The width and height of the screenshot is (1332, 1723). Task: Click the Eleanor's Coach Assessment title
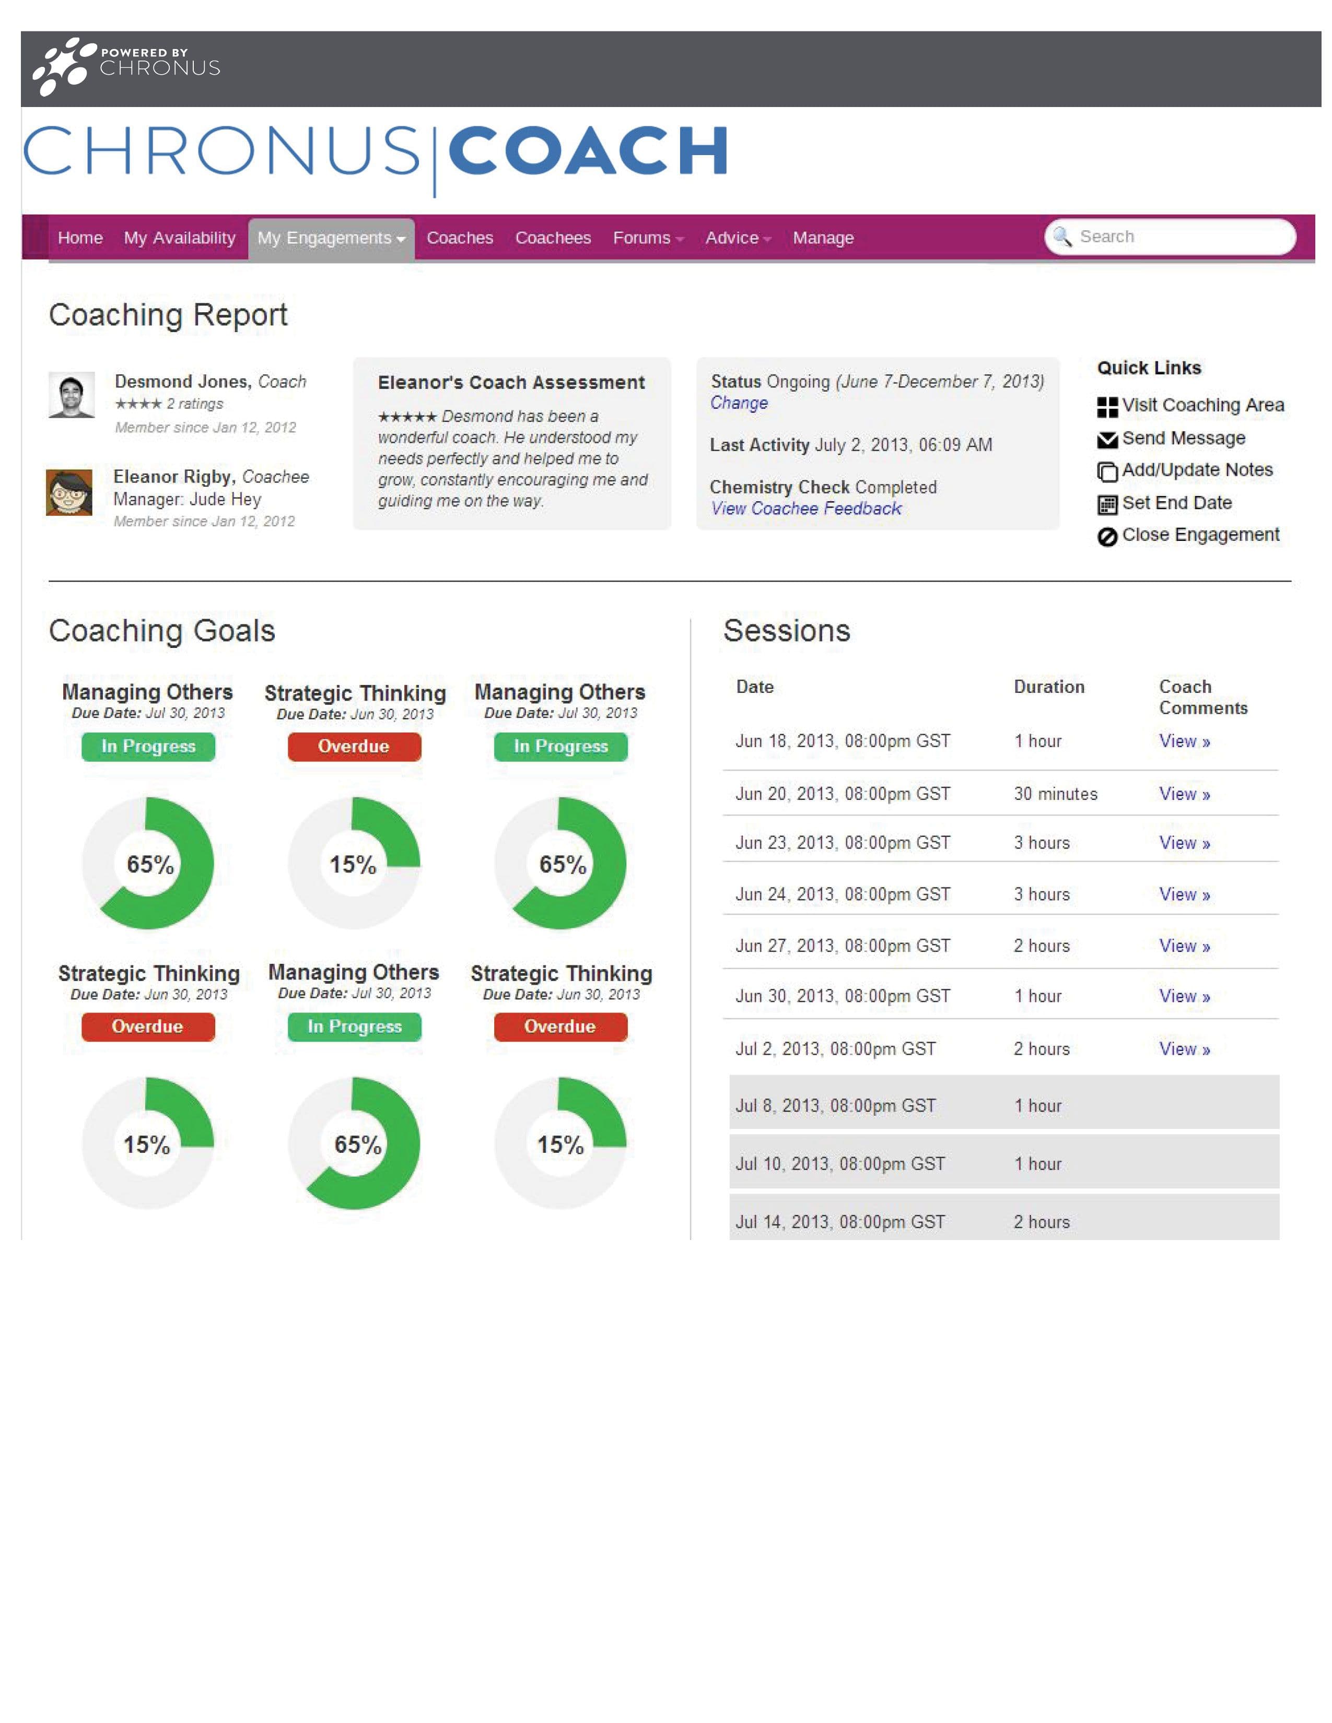click(x=510, y=383)
